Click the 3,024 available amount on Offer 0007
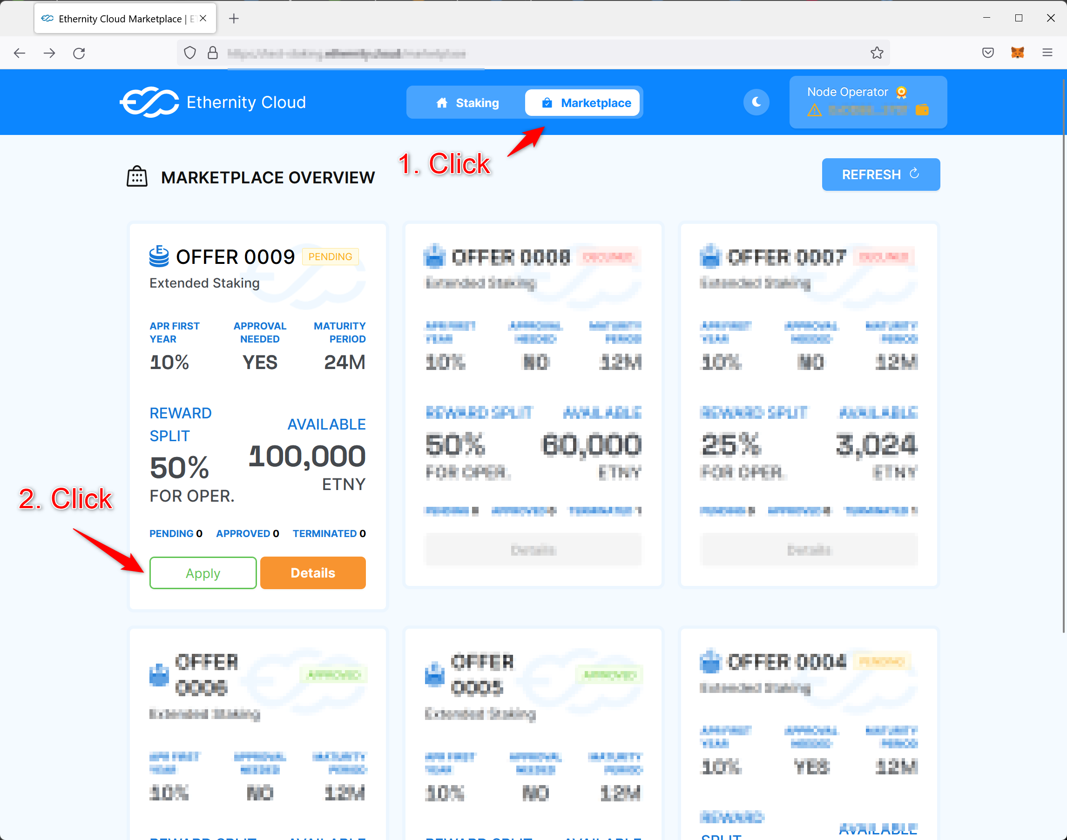This screenshot has width=1067, height=840. pyautogui.click(x=877, y=445)
